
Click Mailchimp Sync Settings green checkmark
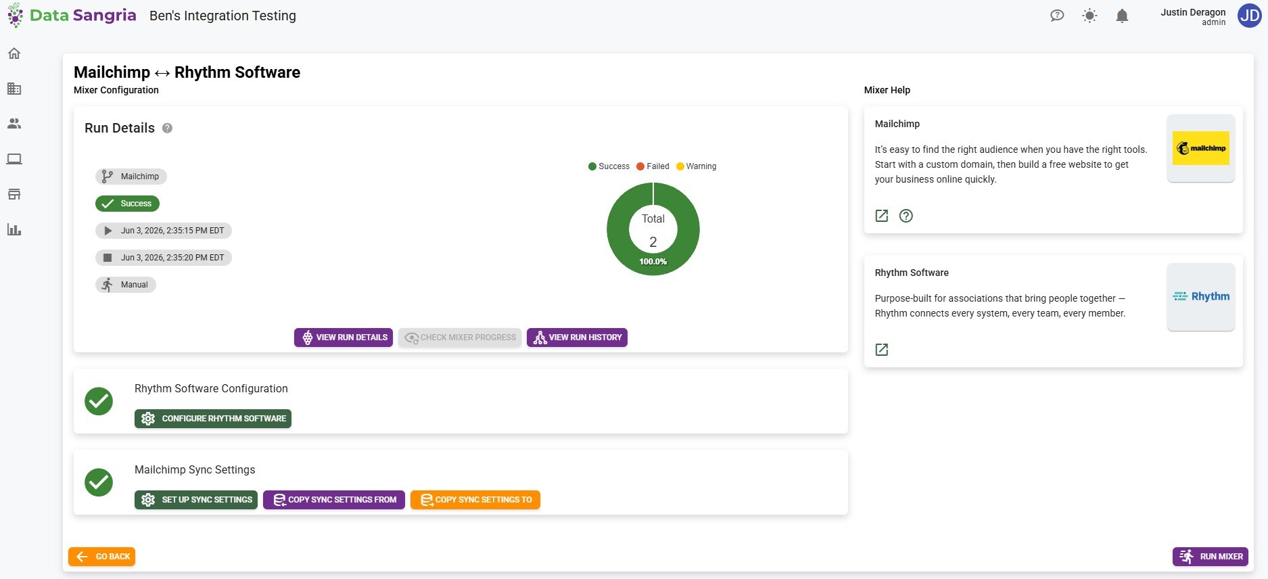(x=99, y=482)
